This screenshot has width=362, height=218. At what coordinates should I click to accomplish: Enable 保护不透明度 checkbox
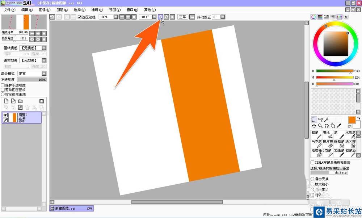click(3, 85)
